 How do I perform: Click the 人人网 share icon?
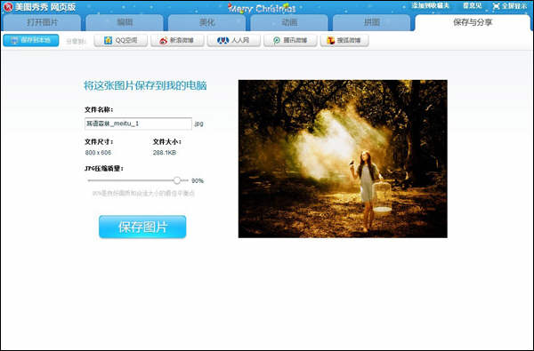click(222, 41)
